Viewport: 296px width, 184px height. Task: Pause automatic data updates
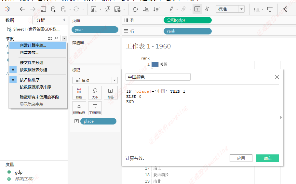click(63, 9)
